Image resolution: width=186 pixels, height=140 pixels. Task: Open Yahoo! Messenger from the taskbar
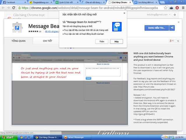coord(77,137)
